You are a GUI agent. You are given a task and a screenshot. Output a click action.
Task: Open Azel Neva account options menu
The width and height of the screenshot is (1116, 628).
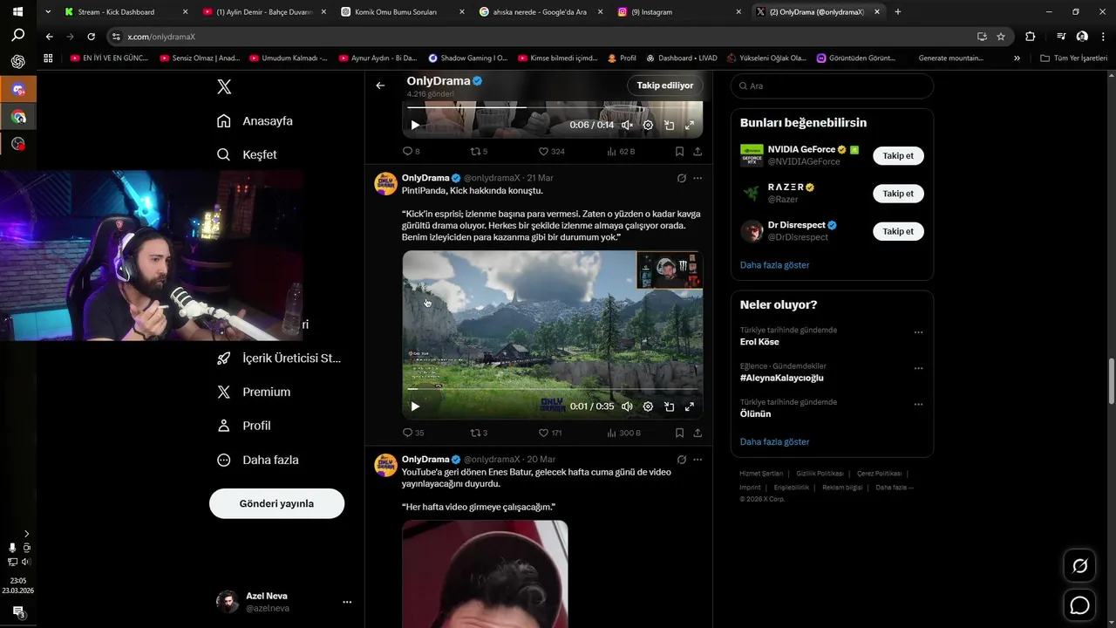tap(347, 602)
